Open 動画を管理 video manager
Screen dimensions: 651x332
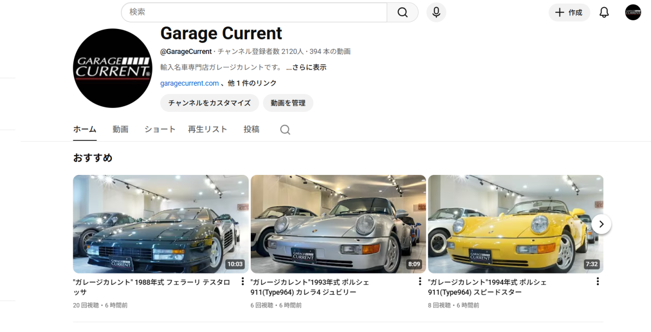pos(288,103)
